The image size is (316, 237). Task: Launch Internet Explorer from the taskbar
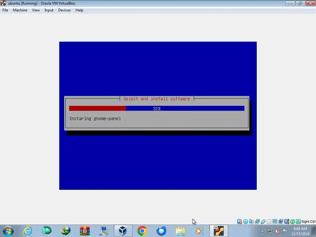point(27,231)
